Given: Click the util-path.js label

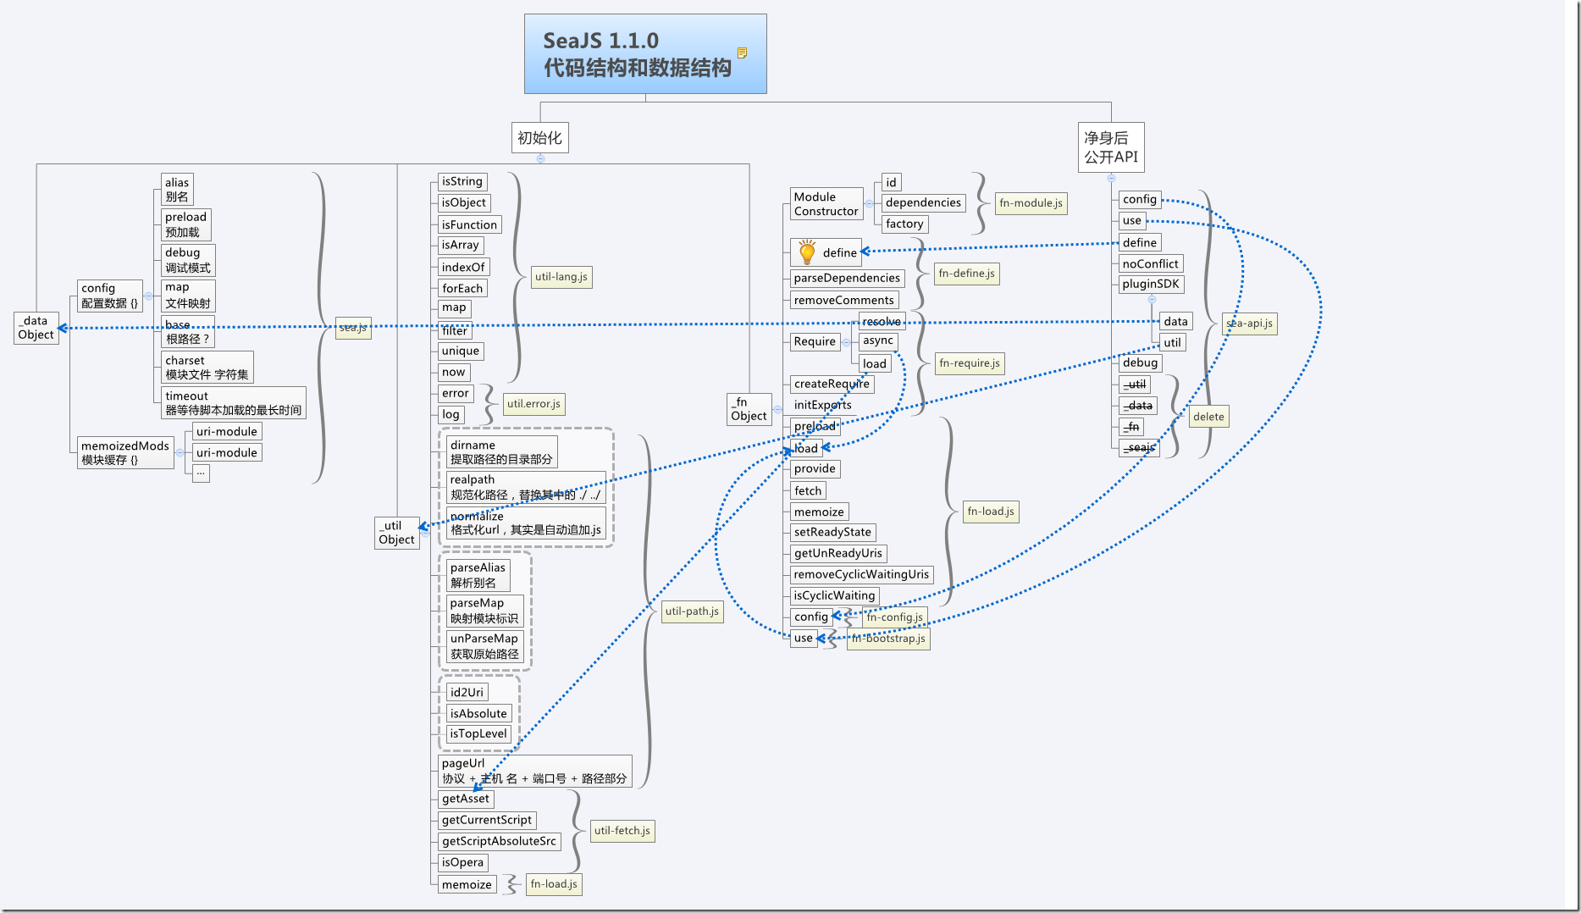Looking at the screenshot, I should [x=692, y=611].
